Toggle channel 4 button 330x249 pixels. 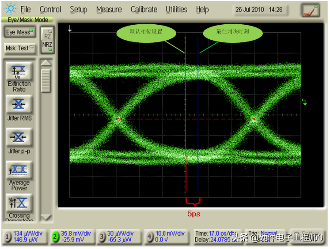(149, 237)
